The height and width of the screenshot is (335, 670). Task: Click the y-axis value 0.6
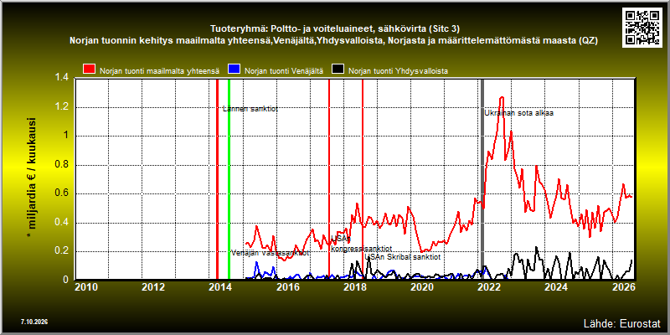(x=62, y=193)
